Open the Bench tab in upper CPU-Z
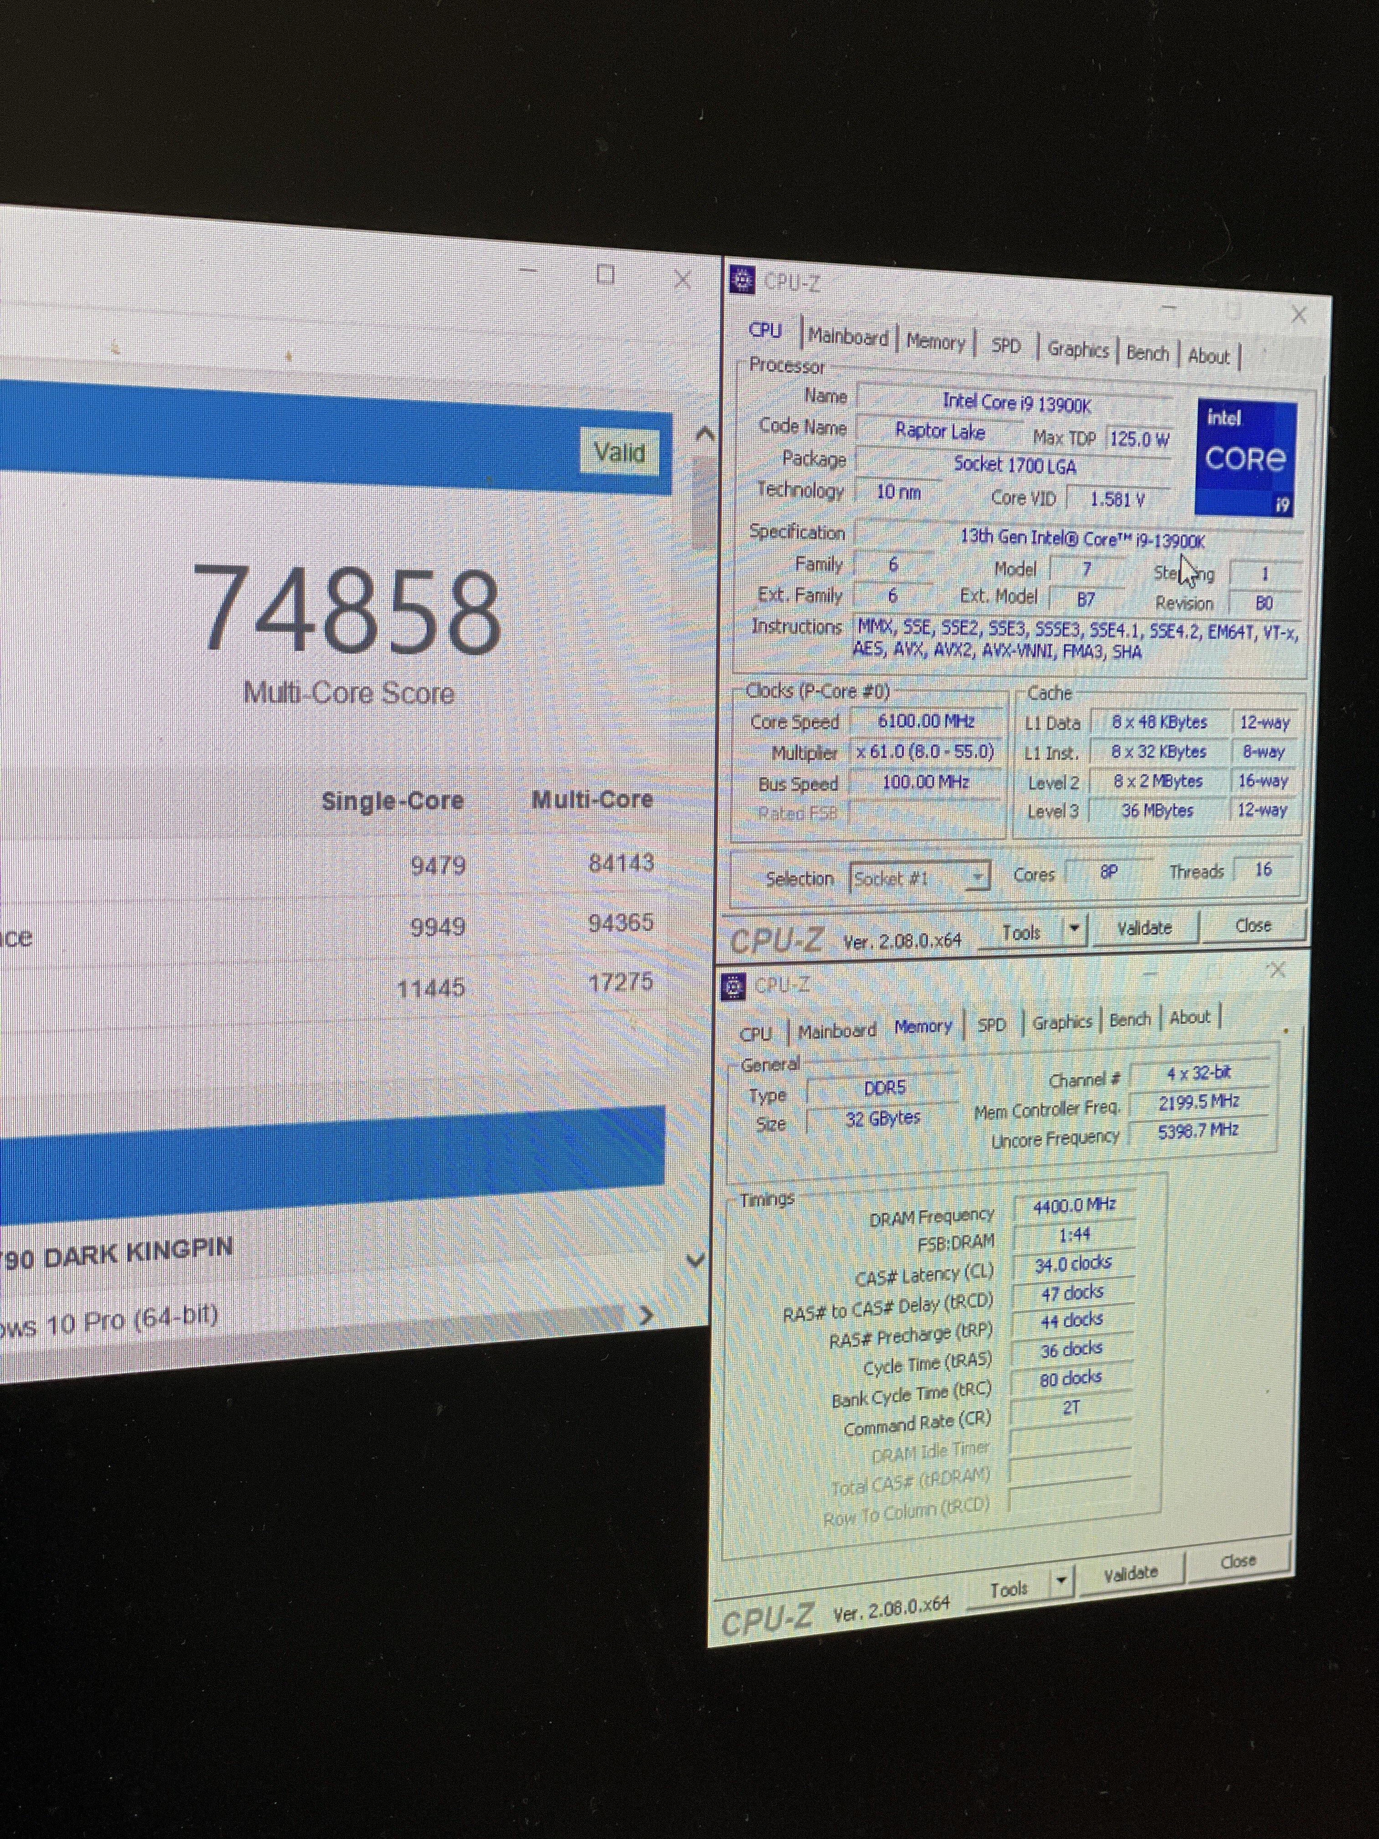The image size is (1379, 1839). click(x=1147, y=353)
